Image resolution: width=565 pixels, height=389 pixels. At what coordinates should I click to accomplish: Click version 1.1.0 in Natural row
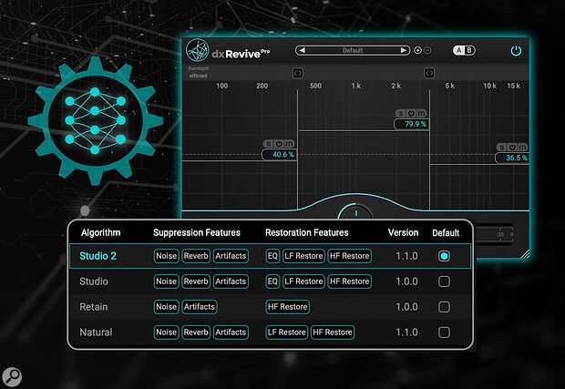coord(406,333)
